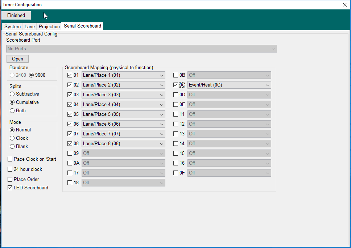Set mode to Blank

12,147
